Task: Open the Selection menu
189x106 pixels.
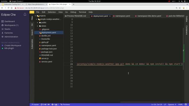Action: click(x=52, y=12)
